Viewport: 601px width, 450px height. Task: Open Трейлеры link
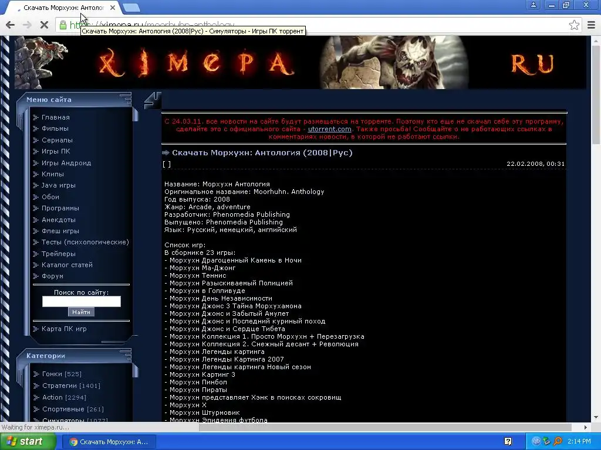click(58, 254)
